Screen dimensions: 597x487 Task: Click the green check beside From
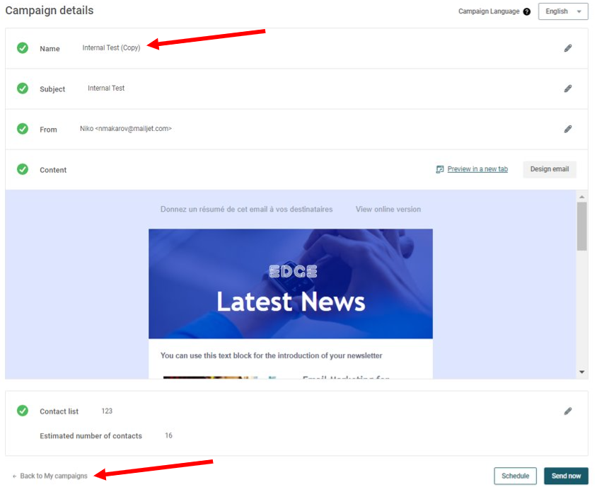coord(23,129)
